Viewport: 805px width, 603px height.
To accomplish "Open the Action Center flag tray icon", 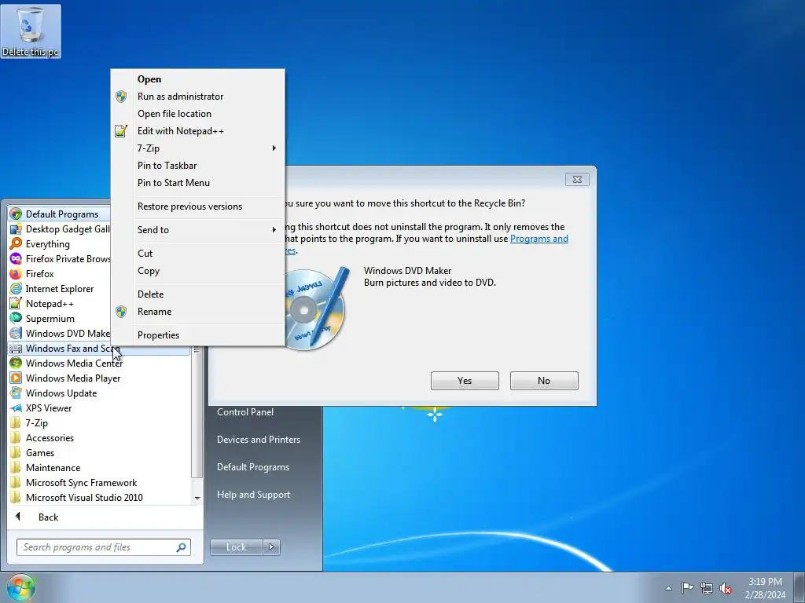I will pyautogui.click(x=687, y=588).
